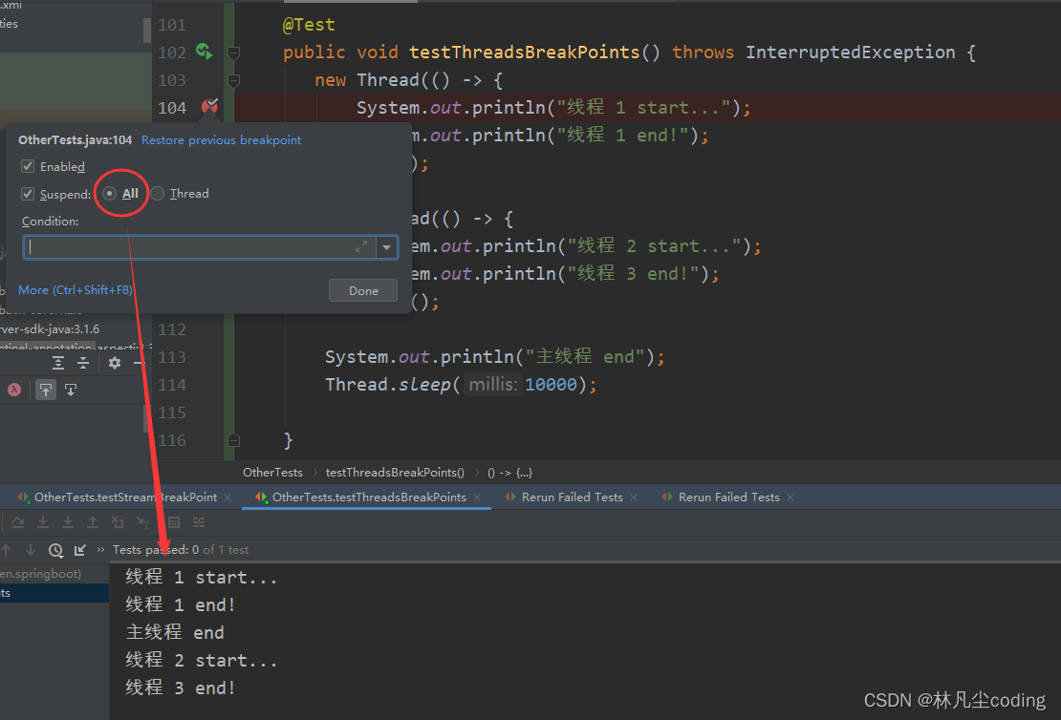Click the 10000 millis value on line 114
1061x720 pixels.
point(551,385)
